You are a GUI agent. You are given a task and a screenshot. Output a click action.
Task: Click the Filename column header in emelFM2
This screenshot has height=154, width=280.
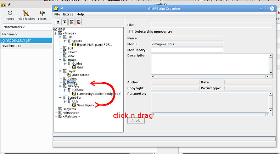tap(10, 34)
